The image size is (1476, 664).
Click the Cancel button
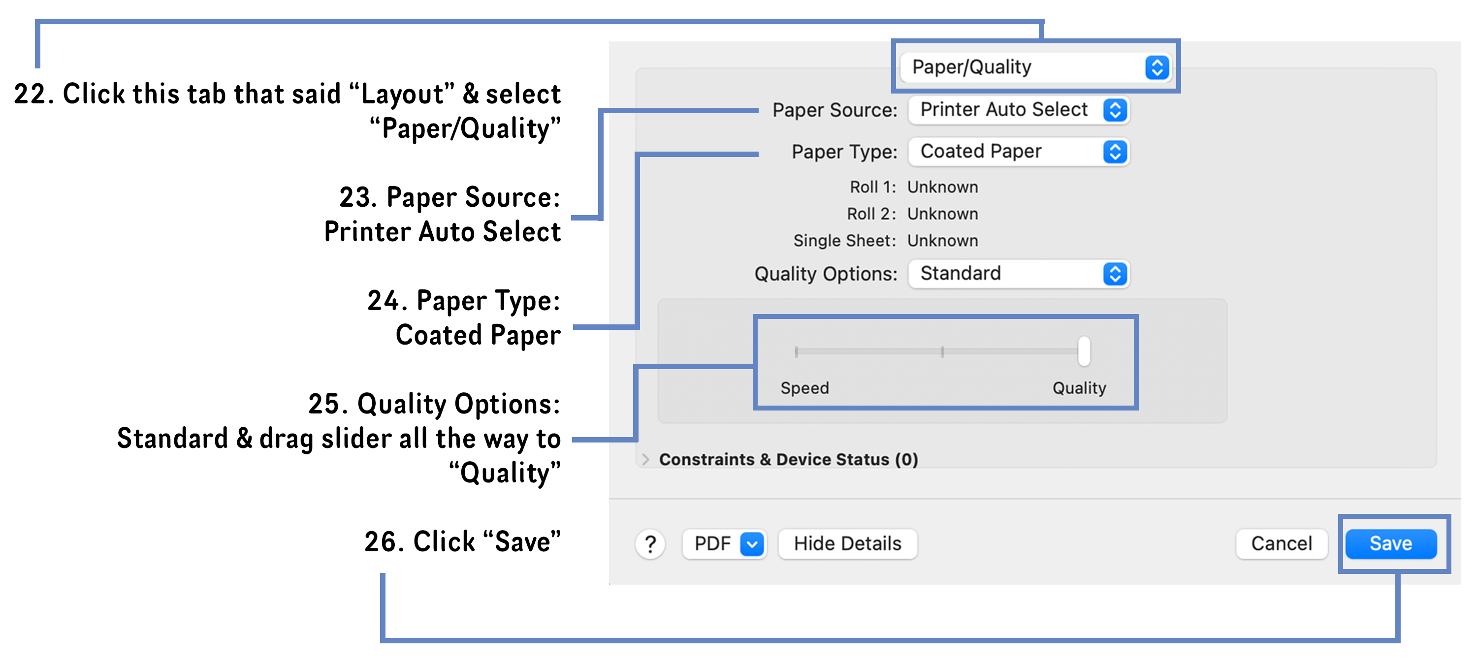click(1281, 544)
